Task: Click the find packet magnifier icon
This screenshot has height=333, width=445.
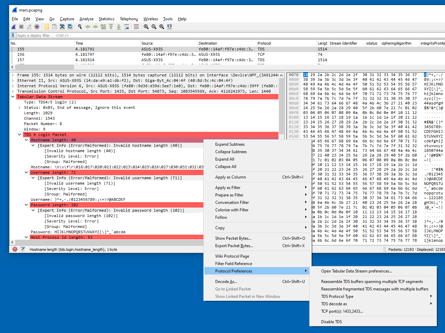Action: click(80, 27)
